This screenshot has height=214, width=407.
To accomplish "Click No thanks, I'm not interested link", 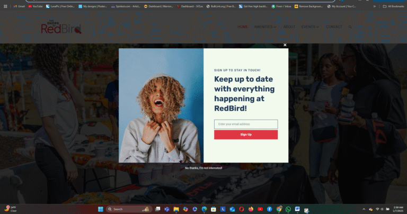I will (x=203, y=168).
